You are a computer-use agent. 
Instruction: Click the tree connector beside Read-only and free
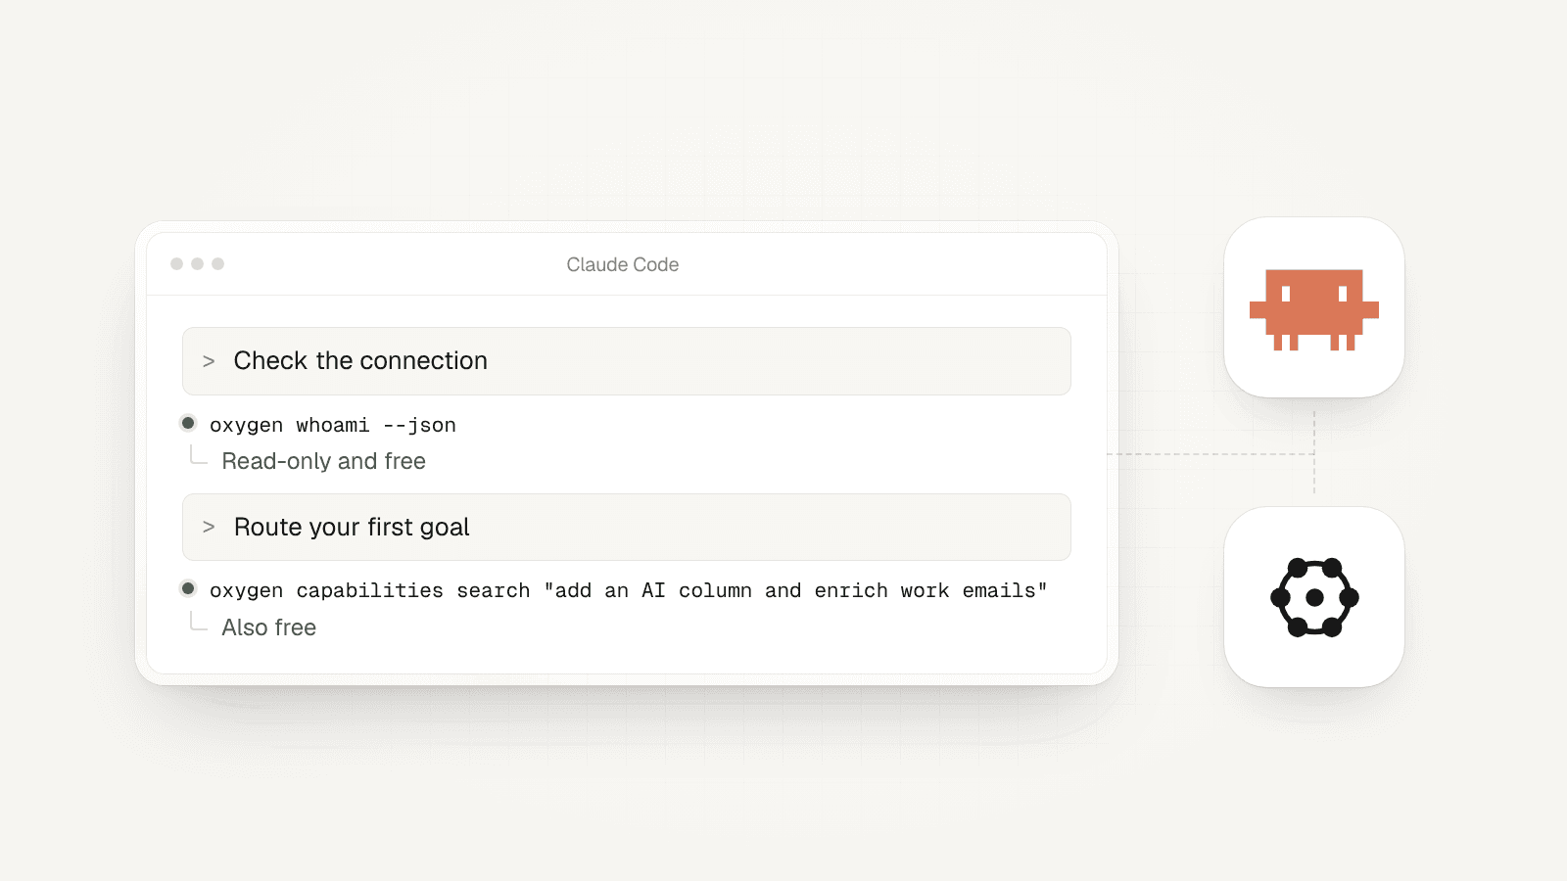(199, 455)
